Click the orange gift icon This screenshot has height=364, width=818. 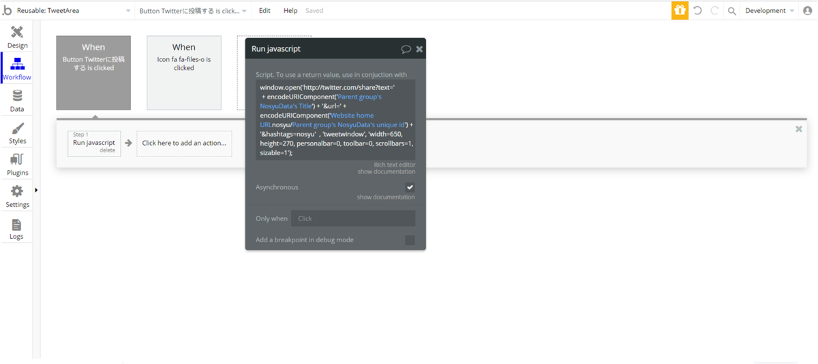pyautogui.click(x=680, y=10)
